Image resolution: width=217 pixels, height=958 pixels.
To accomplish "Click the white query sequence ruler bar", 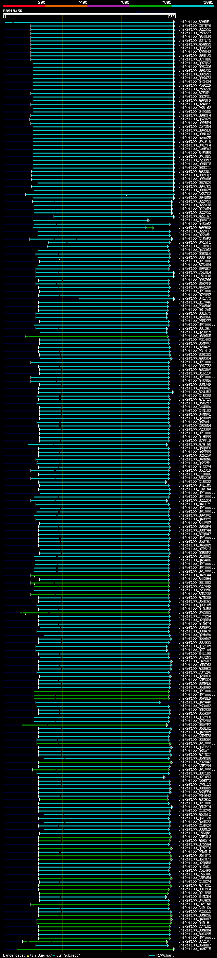I will pyautogui.click(x=90, y=14).
